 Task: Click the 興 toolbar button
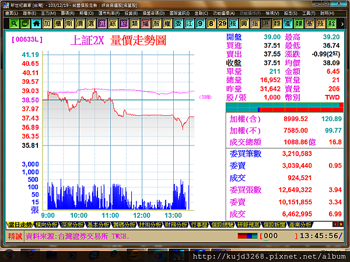[x=244, y=23]
